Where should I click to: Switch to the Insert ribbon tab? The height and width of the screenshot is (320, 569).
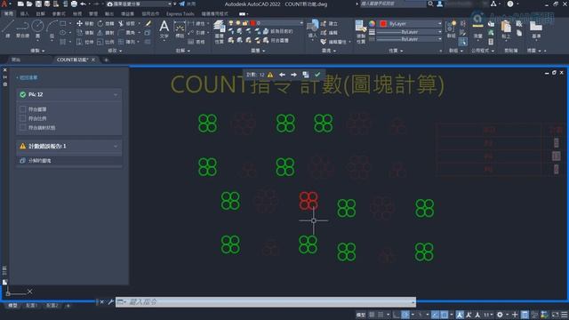coord(25,14)
